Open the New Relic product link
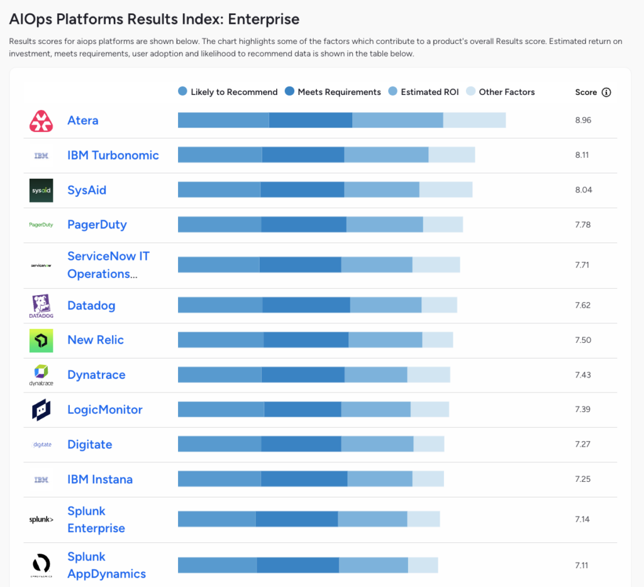Viewport: 644px width, 587px height. 96,340
